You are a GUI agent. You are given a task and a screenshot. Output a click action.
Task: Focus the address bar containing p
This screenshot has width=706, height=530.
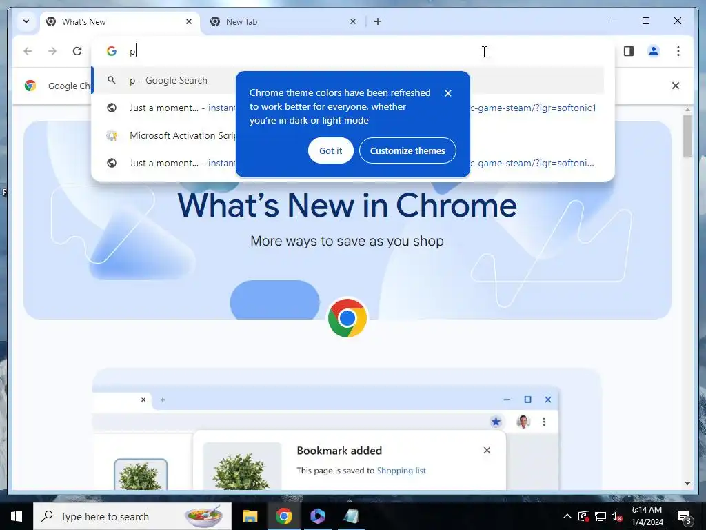(x=353, y=51)
